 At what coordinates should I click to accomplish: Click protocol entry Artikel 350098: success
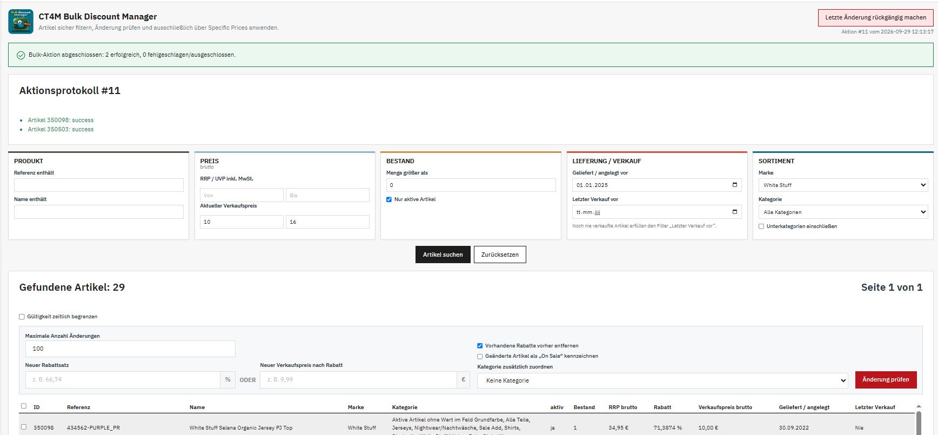tap(61, 120)
